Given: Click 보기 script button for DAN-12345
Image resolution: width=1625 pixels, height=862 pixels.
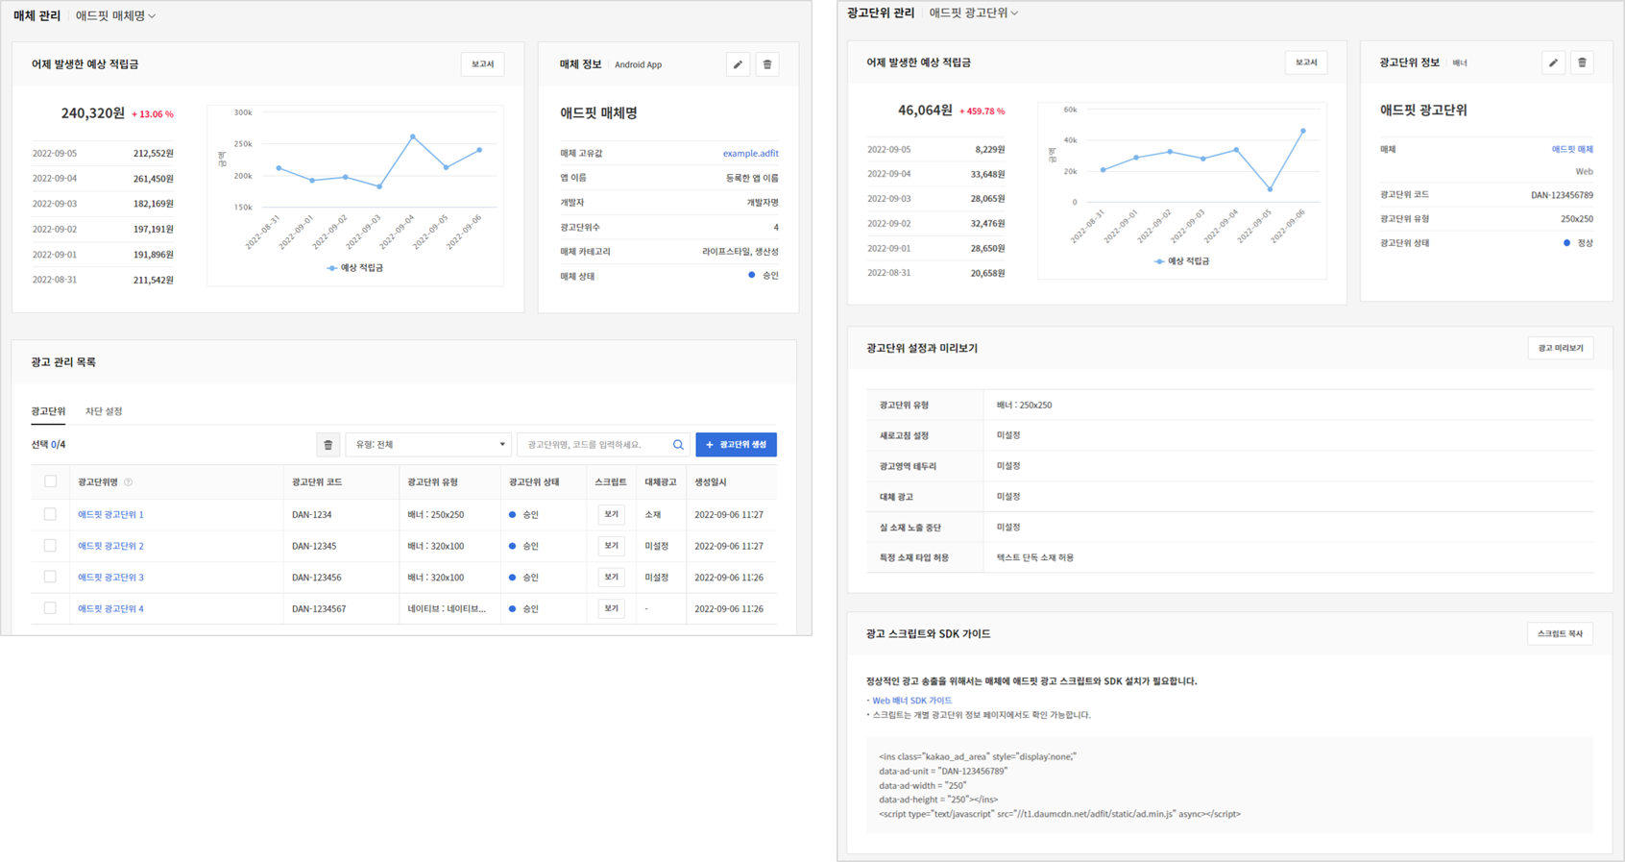Looking at the screenshot, I should (x=611, y=546).
